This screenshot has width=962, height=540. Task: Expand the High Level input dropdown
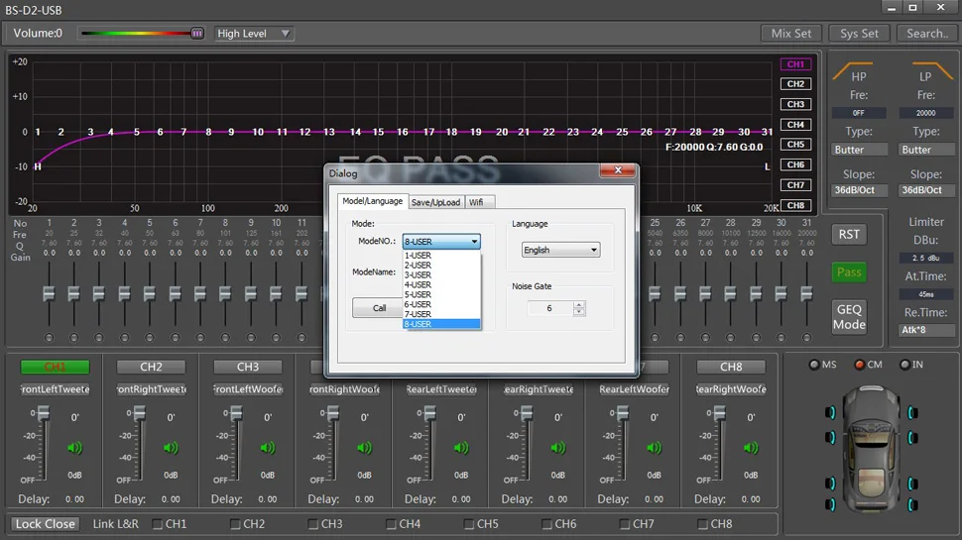tap(286, 34)
